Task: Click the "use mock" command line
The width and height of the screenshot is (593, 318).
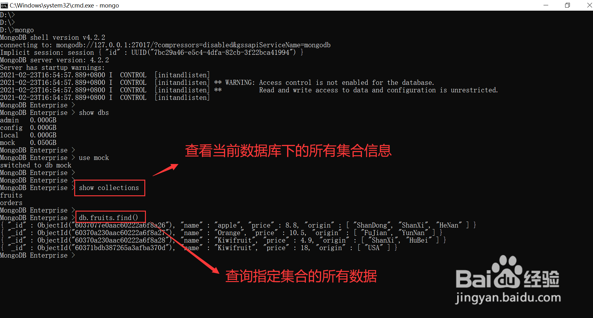Action: point(54,158)
